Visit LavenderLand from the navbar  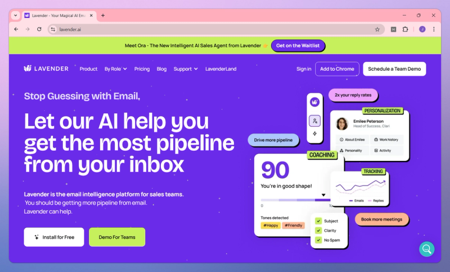click(220, 69)
